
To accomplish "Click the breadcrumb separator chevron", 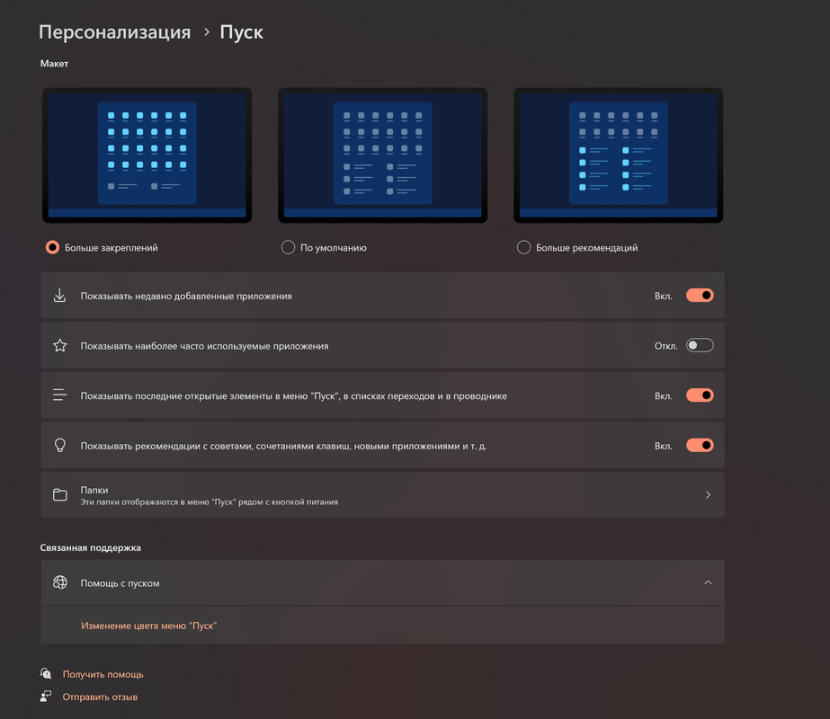I will coord(207,32).
